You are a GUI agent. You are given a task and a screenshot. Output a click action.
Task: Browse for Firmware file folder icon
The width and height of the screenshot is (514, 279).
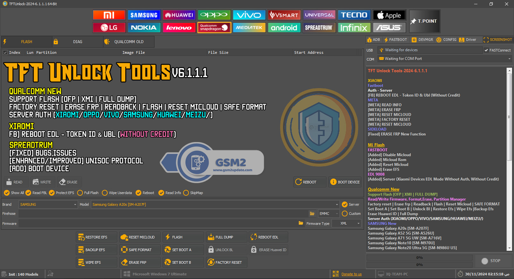click(x=301, y=223)
